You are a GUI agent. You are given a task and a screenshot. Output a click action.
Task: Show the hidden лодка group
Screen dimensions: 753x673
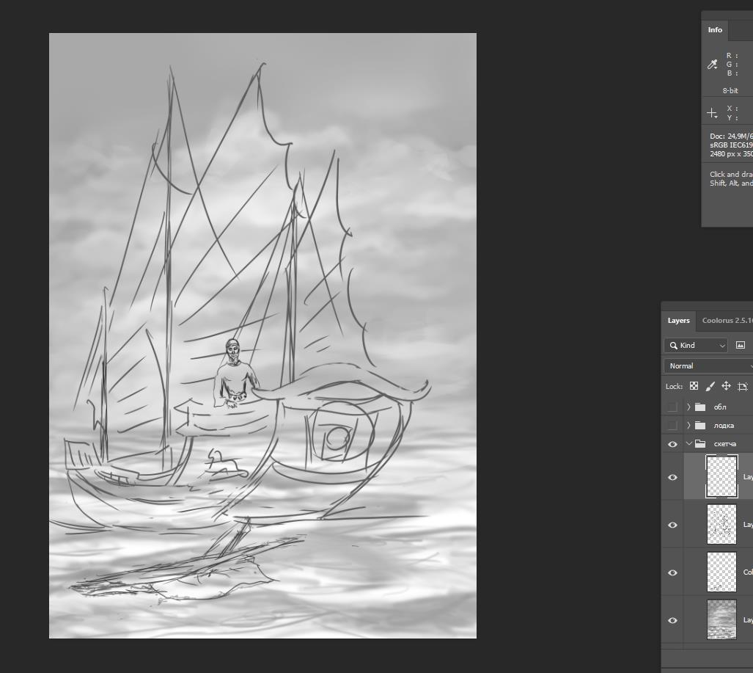pos(672,426)
